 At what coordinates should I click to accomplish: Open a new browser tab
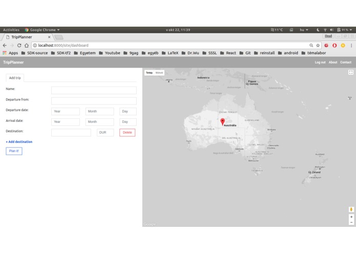coord(58,37)
